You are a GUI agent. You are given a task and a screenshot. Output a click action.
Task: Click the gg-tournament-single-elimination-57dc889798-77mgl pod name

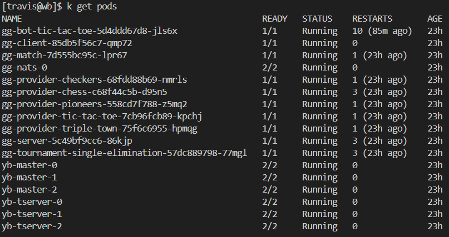(x=125, y=153)
